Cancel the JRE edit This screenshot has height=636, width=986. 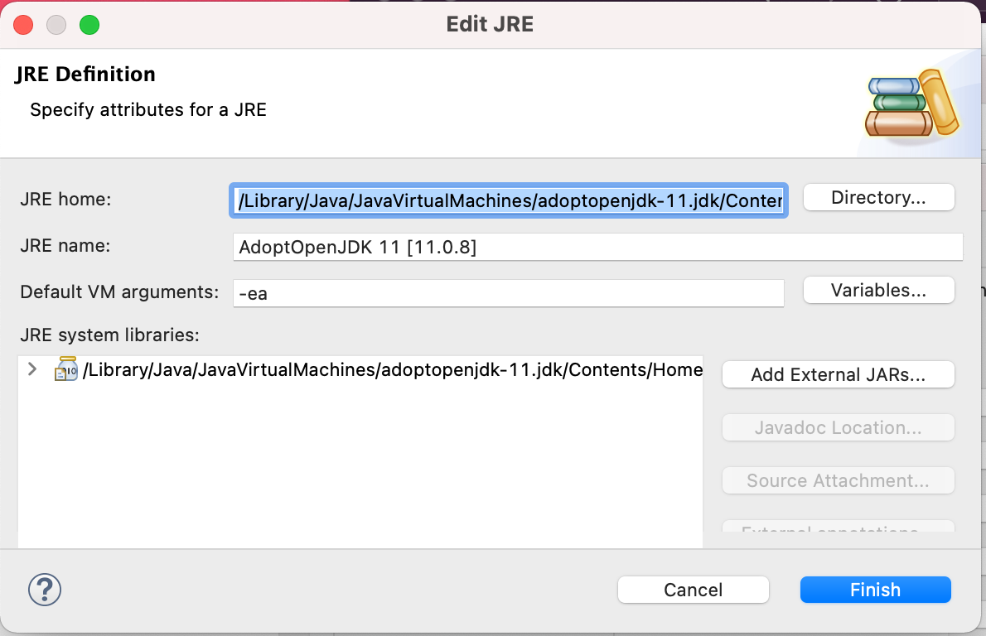[x=693, y=590]
